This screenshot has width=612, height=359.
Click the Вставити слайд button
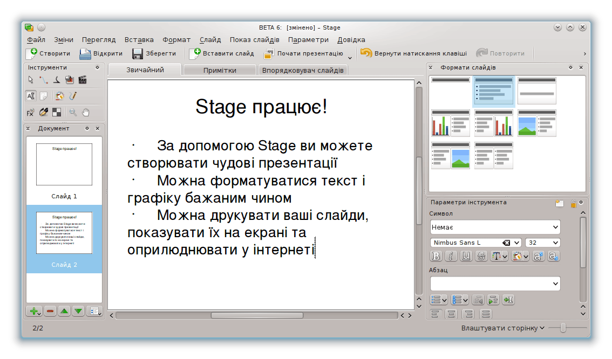click(x=222, y=53)
